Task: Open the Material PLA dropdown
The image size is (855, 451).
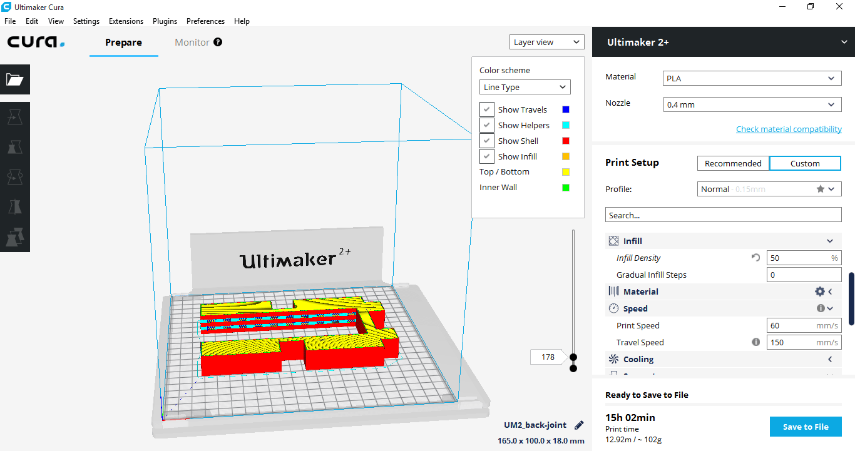Action: [752, 78]
